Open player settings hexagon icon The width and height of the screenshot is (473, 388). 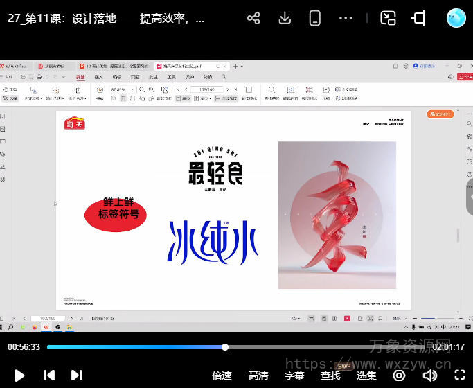tap(399, 376)
